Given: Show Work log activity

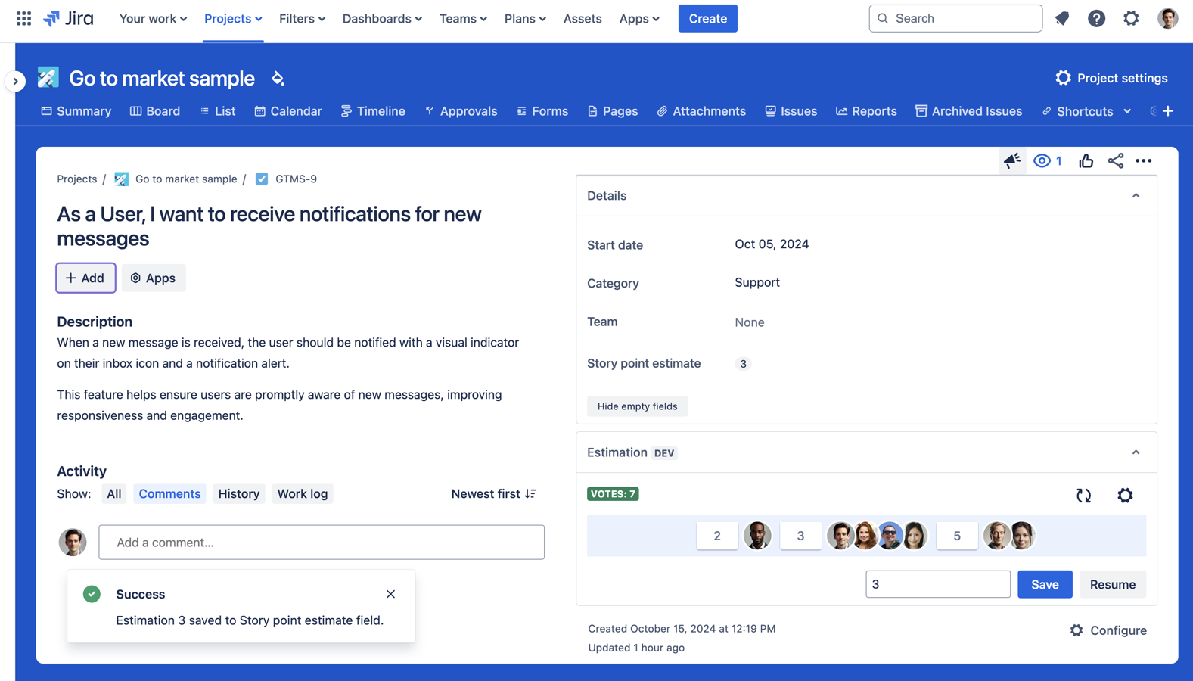Looking at the screenshot, I should pos(303,493).
